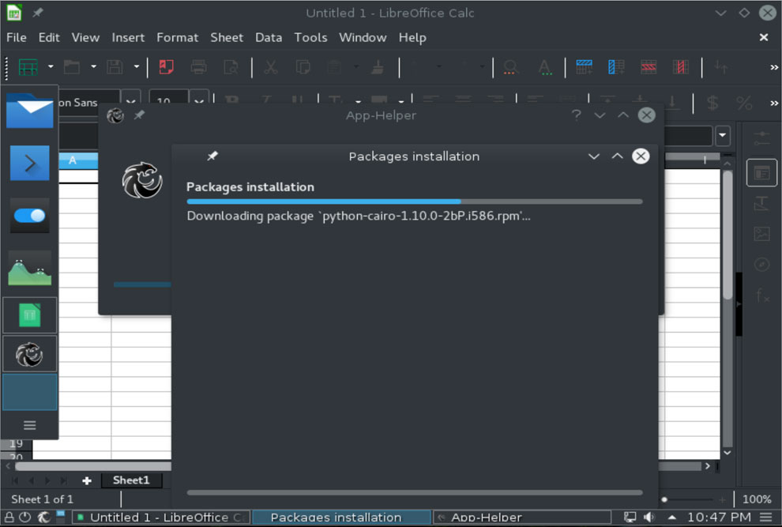The image size is (782, 527).
Task: Click the 100% zoom level
Action: [x=757, y=499]
